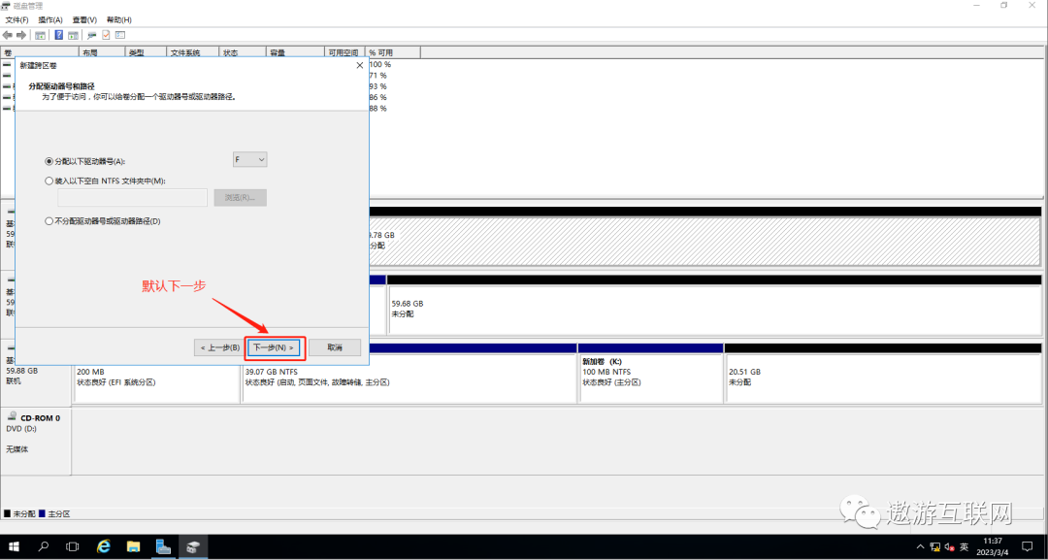Click 取消 cancel button

click(335, 347)
